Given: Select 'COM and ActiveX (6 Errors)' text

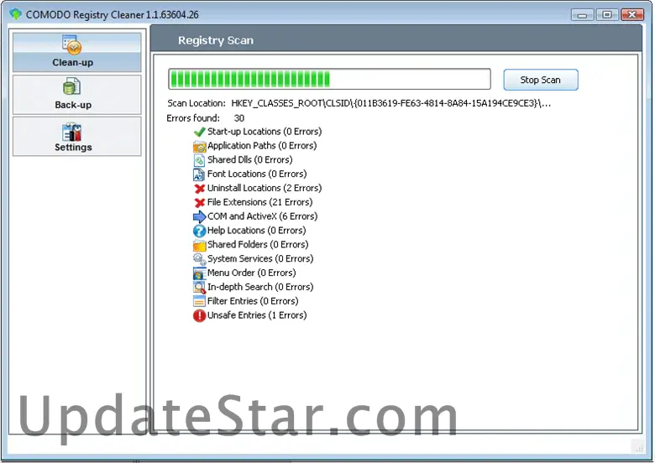Looking at the screenshot, I should point(262,216).
